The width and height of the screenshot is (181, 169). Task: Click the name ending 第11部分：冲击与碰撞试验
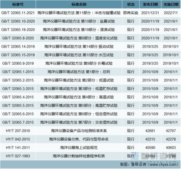coord(79,13)
